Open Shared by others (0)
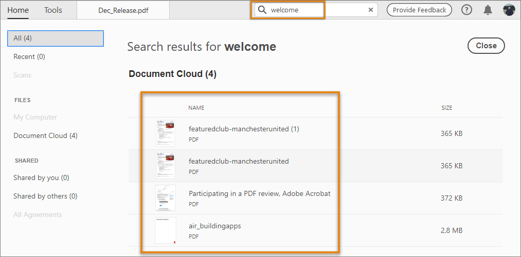Image resolution: width=521 pixels, height=257 pixels. [45, 196]
